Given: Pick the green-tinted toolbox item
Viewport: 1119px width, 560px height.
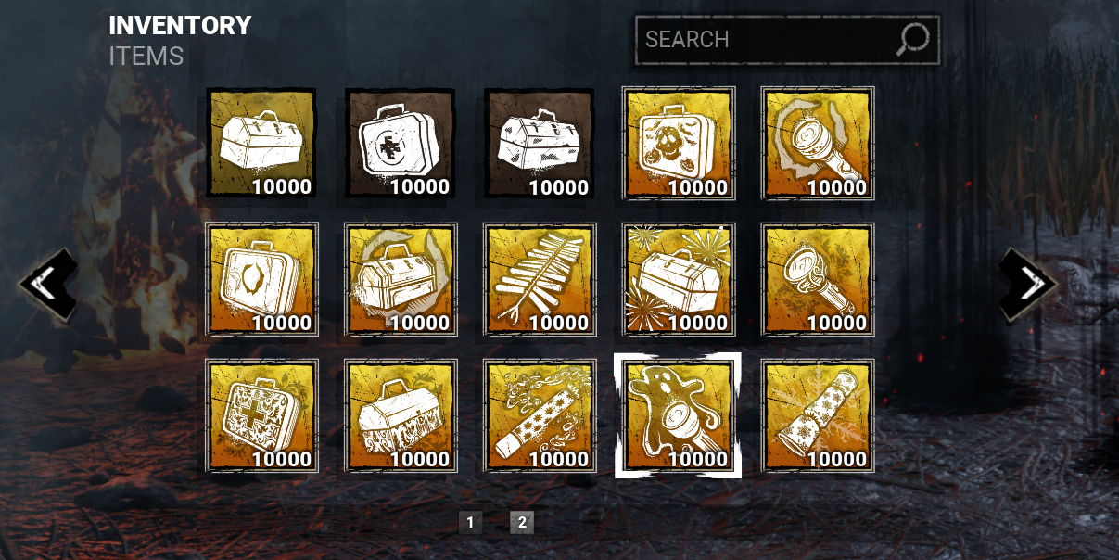Looking at the screenshot, I should pos(261,143).
